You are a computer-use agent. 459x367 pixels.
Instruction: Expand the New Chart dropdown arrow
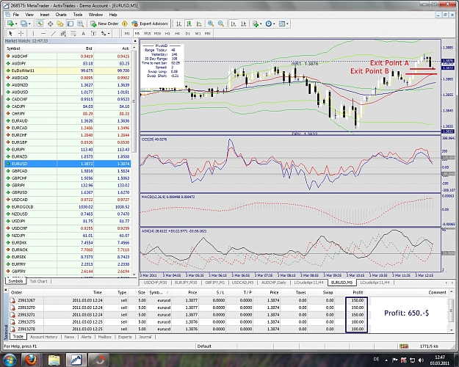16,23
